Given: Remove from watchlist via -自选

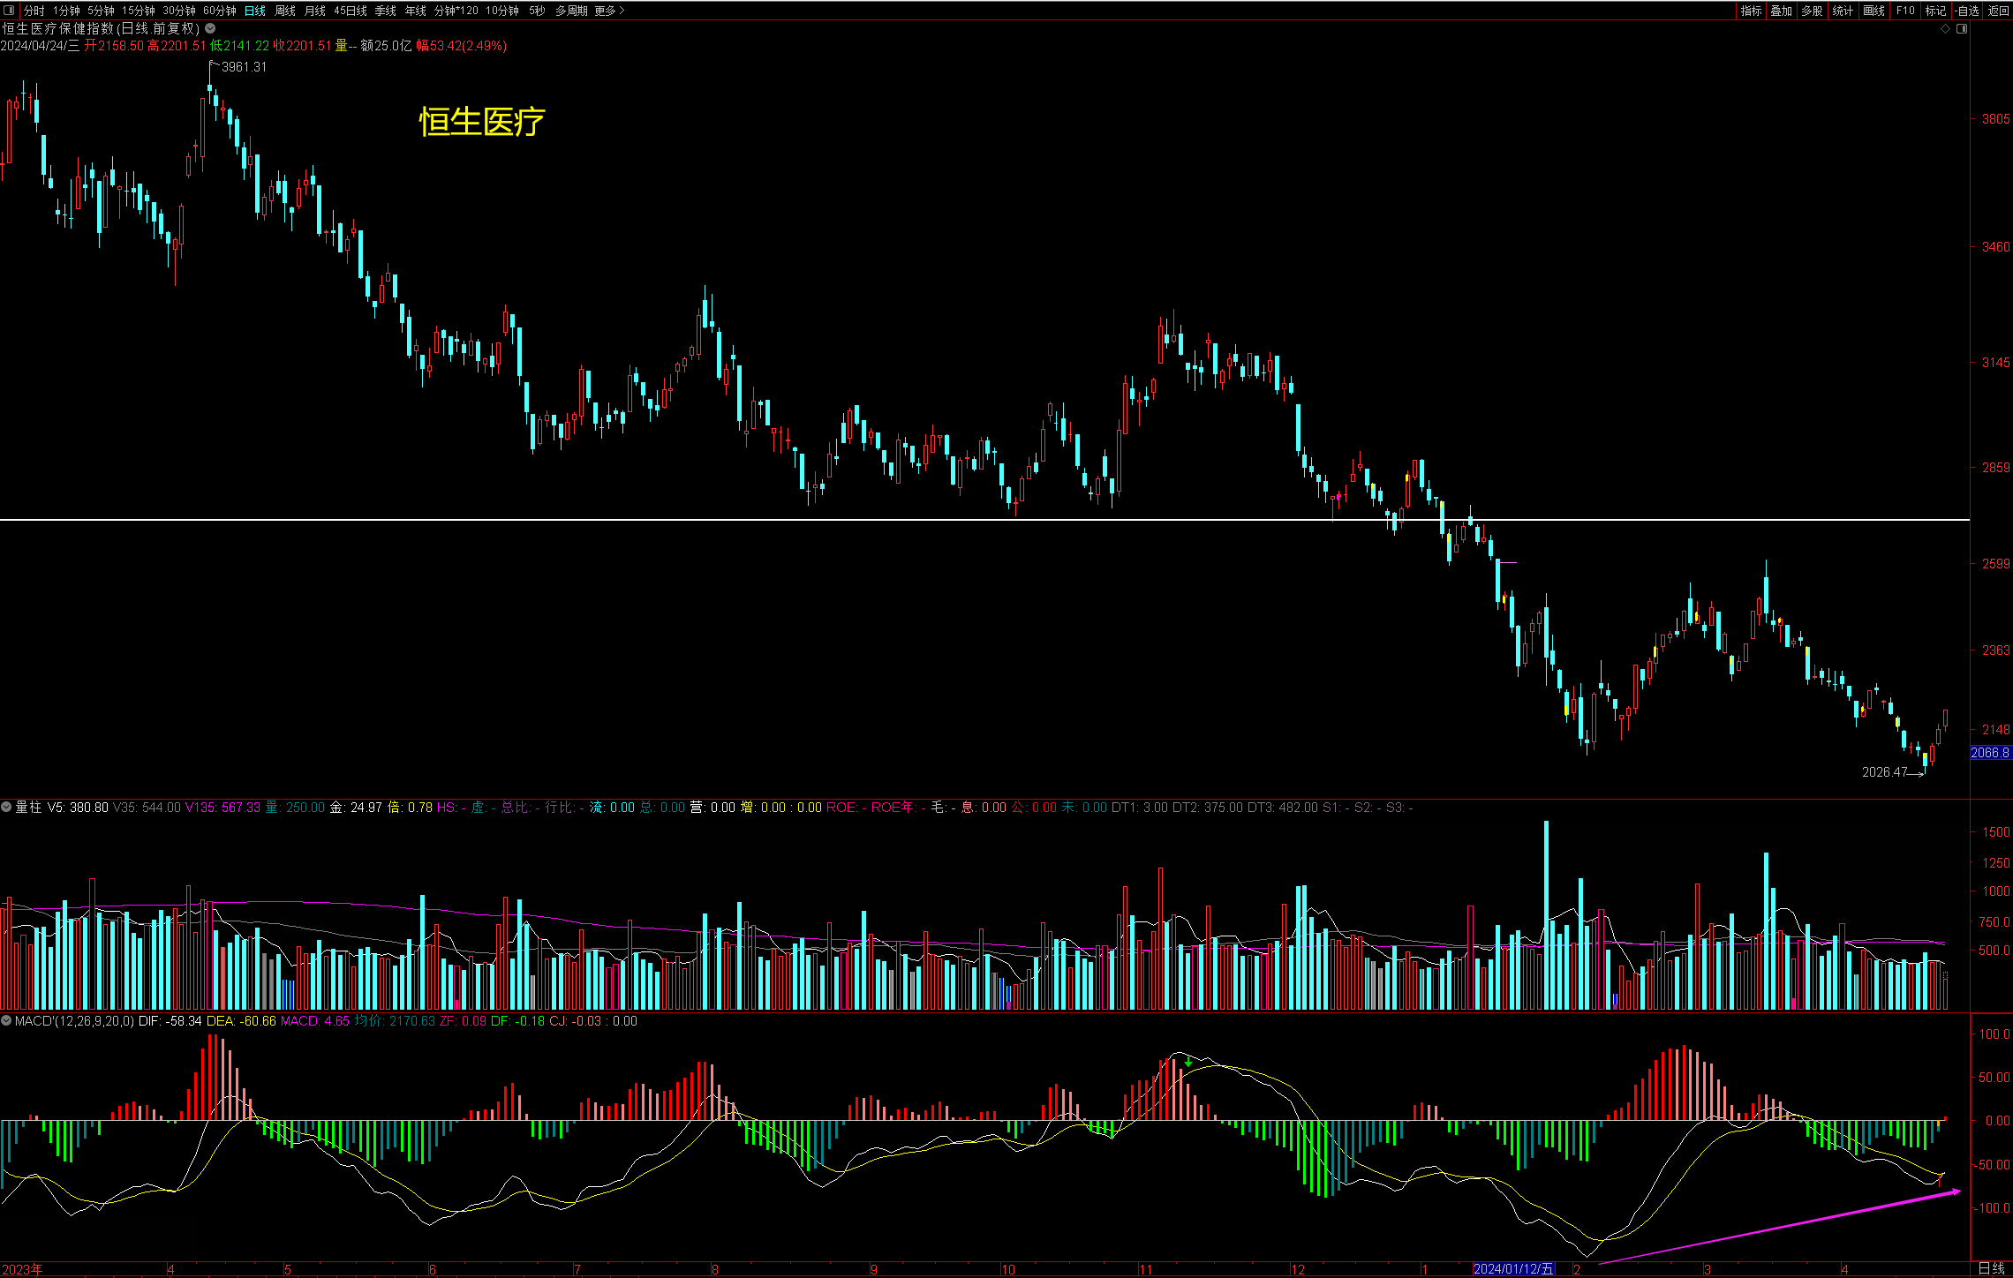Looking at the screenshot, I should [x=1967, y=11].
